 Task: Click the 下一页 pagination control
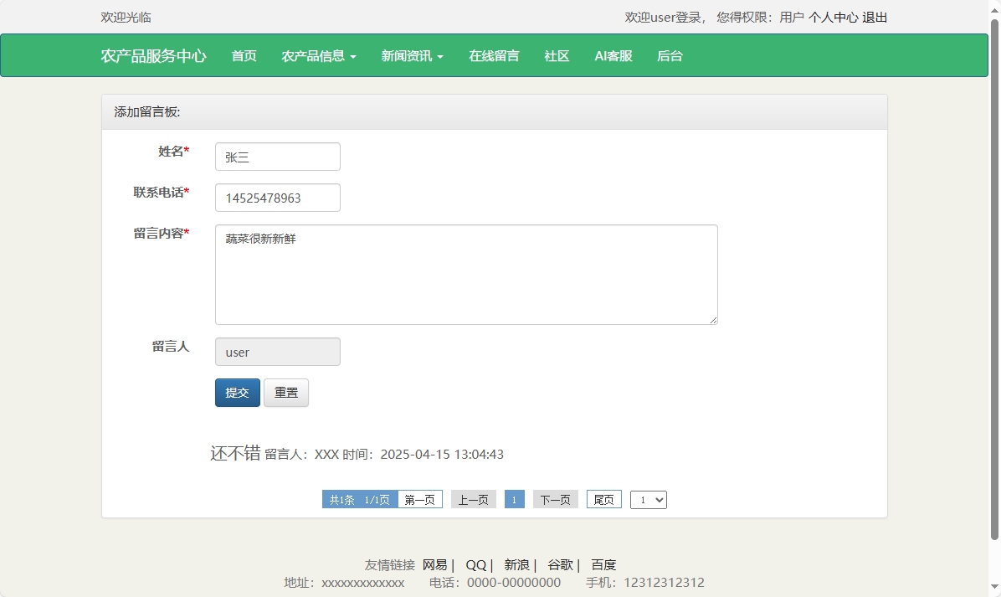point(555,499)
